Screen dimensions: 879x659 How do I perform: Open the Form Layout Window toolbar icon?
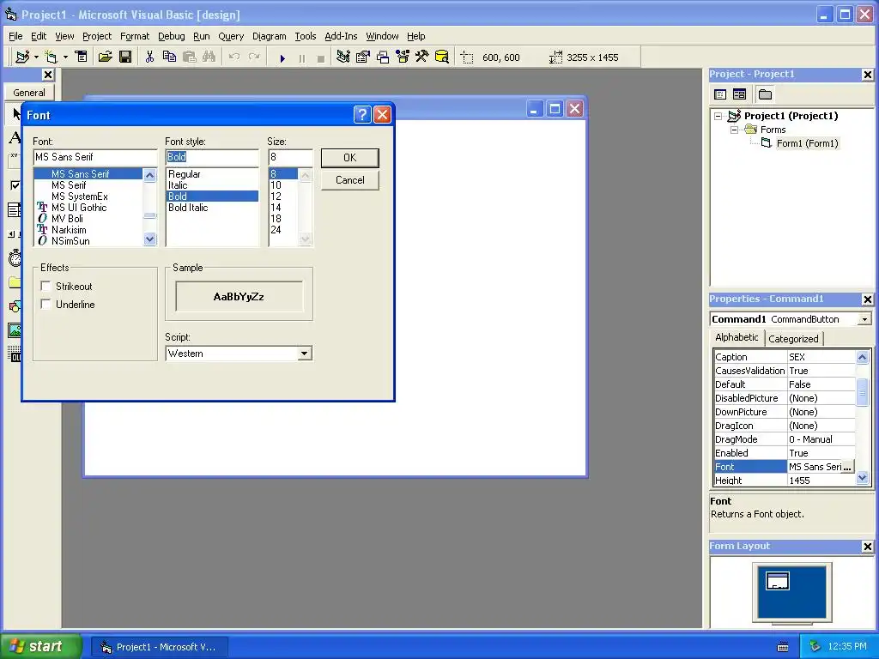click(x=383, y=57)
